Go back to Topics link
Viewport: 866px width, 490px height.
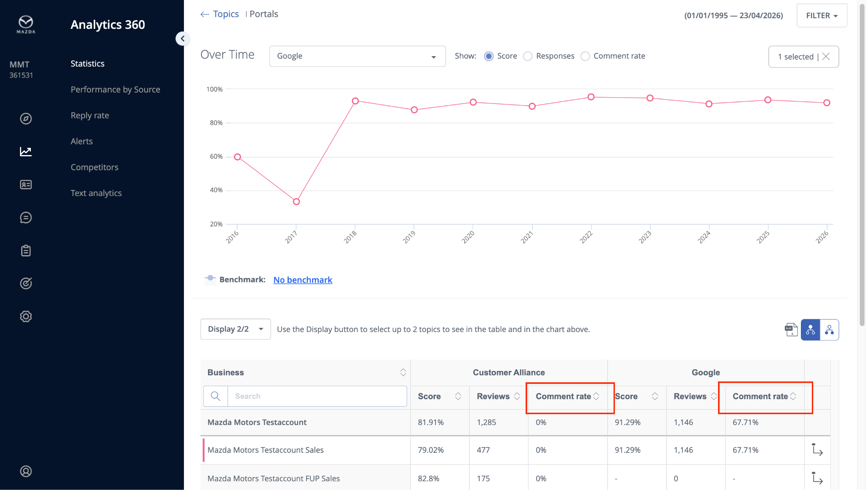click(x=225, y=14)
